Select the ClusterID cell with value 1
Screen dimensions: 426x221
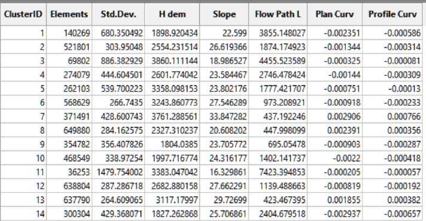(x=23, y=33)
